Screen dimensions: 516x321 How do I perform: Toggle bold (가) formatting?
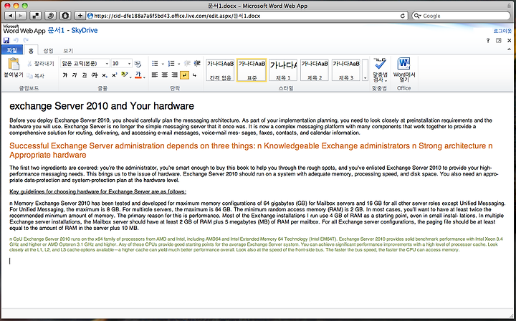(x=64, y=75)
